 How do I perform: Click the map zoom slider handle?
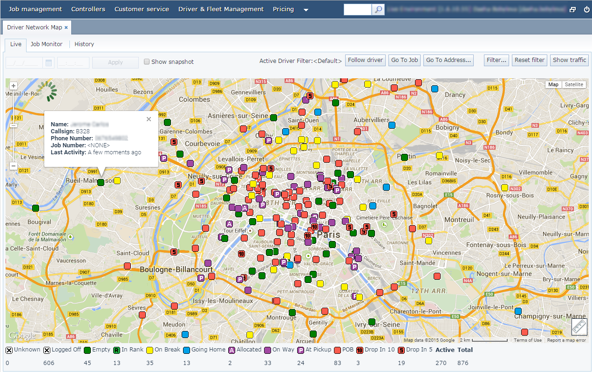pos(14,125)
